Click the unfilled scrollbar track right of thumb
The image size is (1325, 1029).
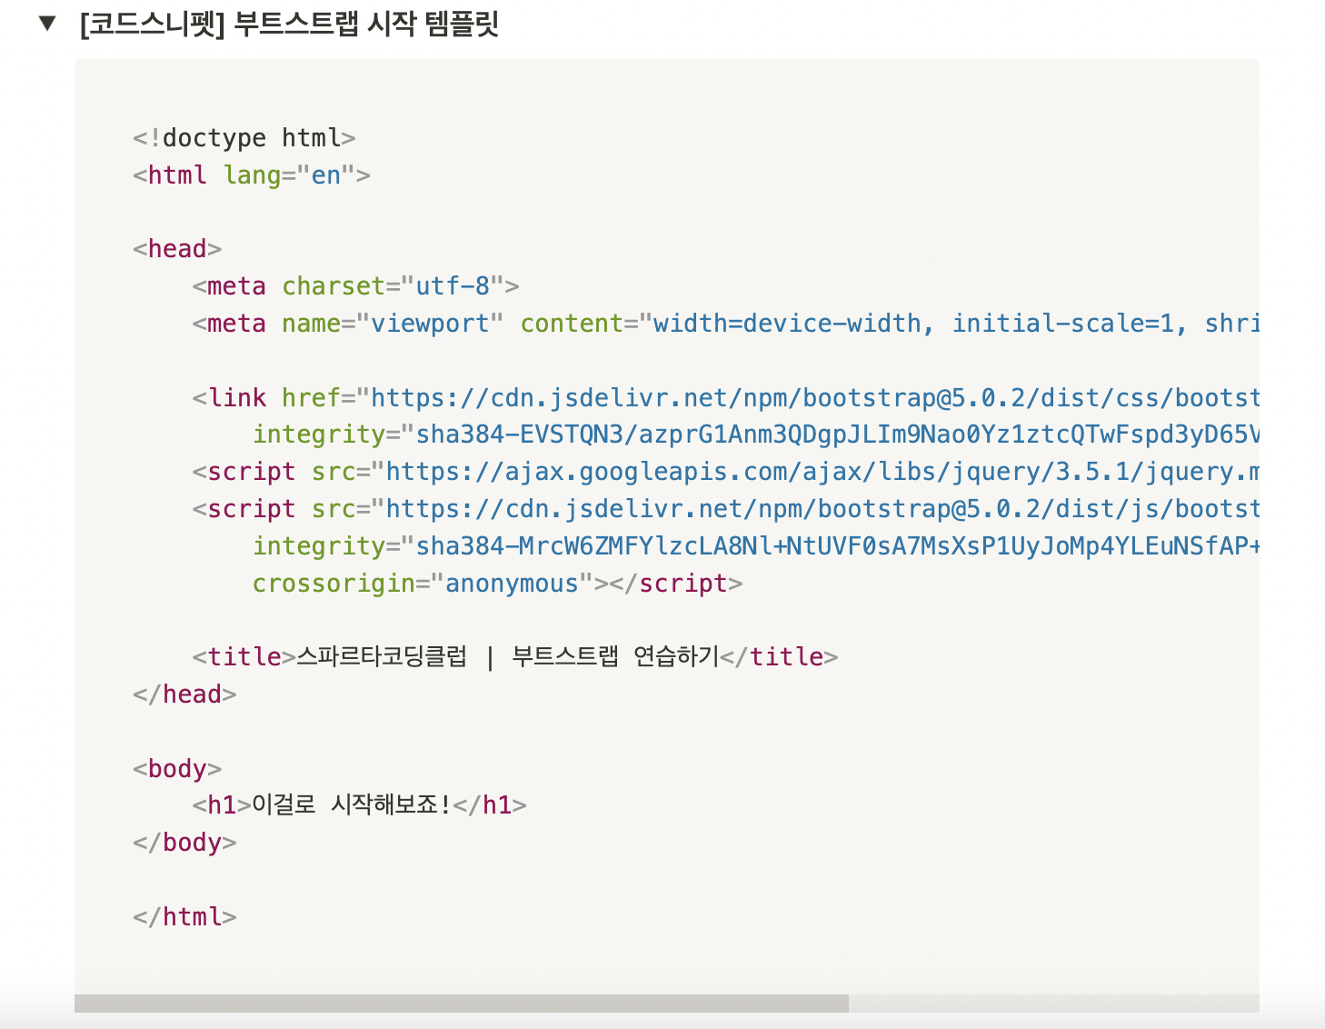(1054, 1003)
